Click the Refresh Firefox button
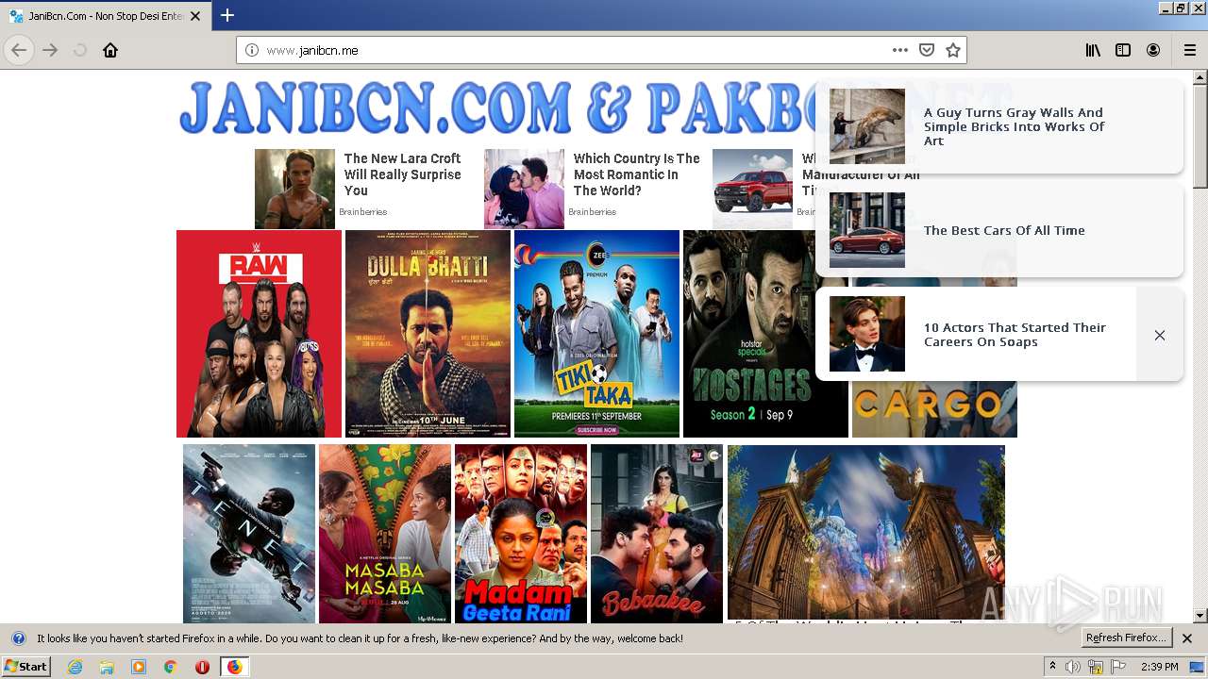The image size is (1208, 679). coord(1127,638)
